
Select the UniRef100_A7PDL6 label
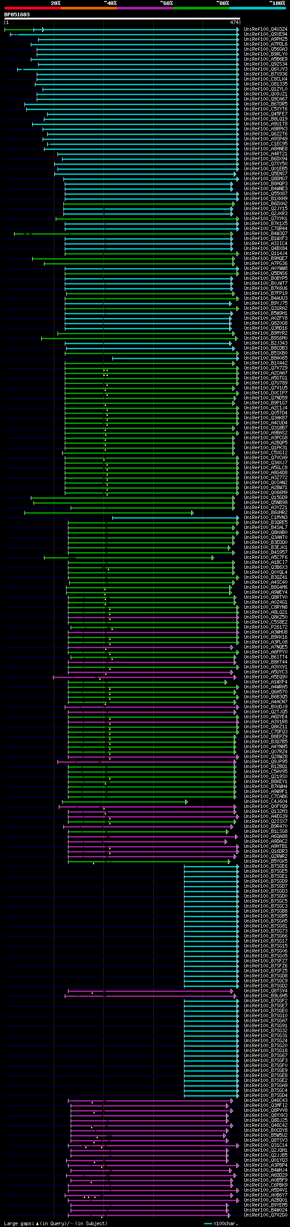265,44
